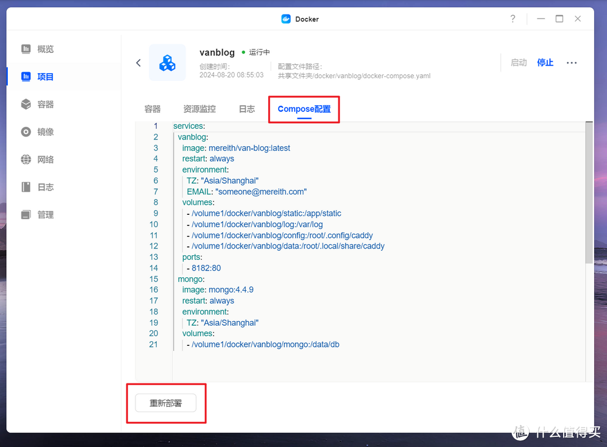Viewport: 607px width, 447px height.
Task: Open the help question mark icon
Action: [512, 19]
